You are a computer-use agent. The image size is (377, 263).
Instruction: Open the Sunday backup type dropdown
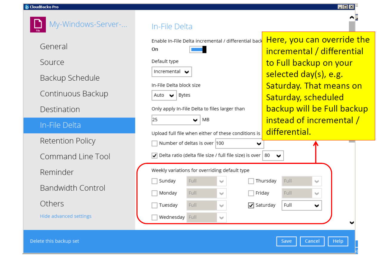click(x=206, y=181)
